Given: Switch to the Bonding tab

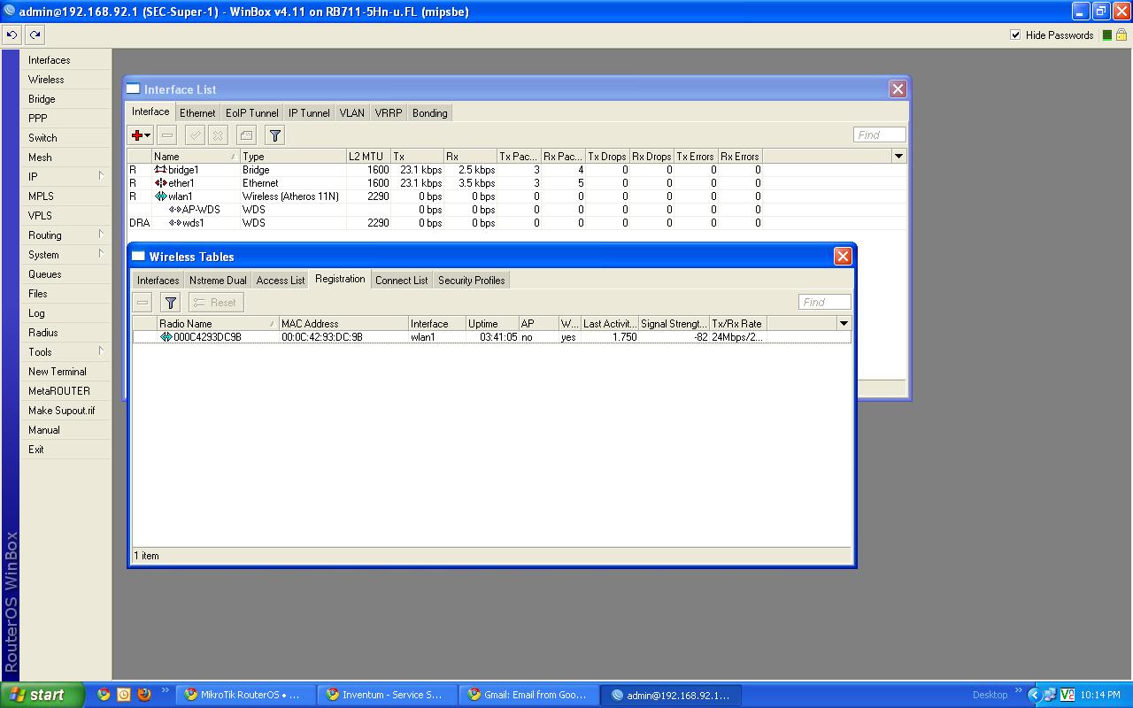Looking at the screenshot, I should coord(430,112).
